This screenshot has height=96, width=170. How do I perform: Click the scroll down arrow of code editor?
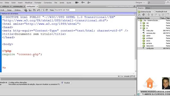[136, 71]
